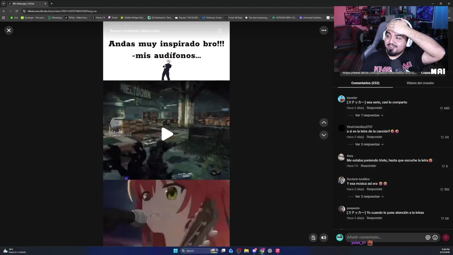This screenshot has height=255, width=453.
Task: Open banster's profile via username
Action: click(x=352, y=98)
